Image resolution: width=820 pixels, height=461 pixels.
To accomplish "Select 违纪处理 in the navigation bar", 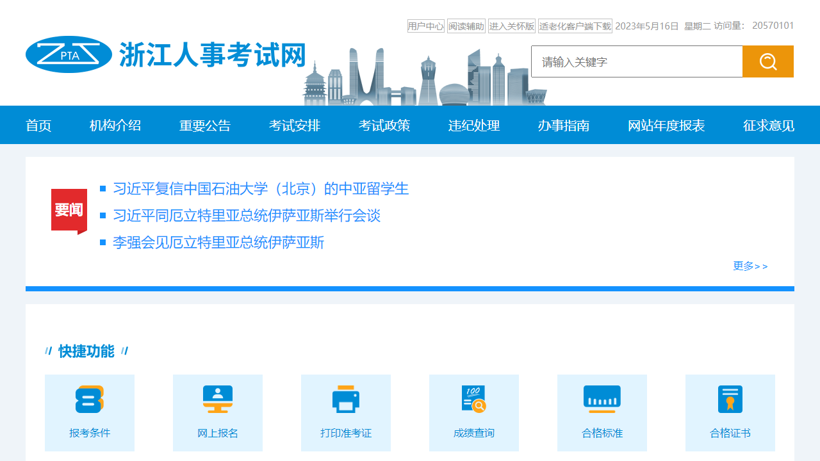I will pos(474,125).
